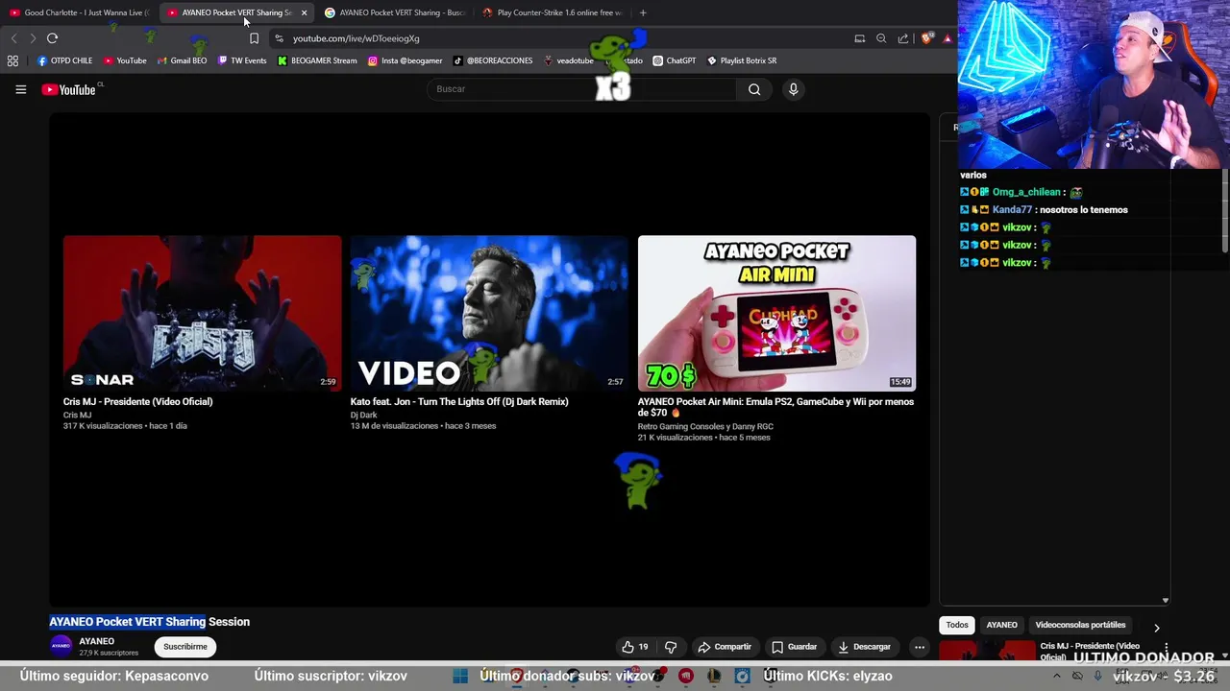Click the share page icon in address bar
1230x691 pixels.
tap(903, 38)
